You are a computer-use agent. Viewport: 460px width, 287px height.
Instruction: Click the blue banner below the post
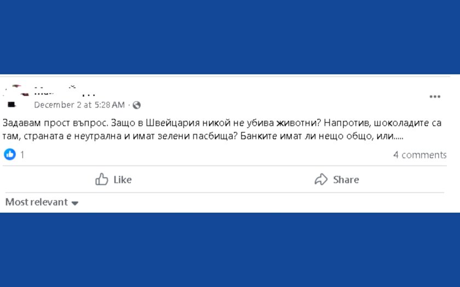(x=230, y=250)
